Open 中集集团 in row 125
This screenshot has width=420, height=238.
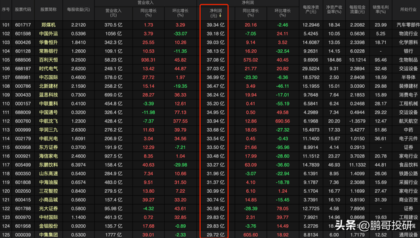[x=49, y=235]
